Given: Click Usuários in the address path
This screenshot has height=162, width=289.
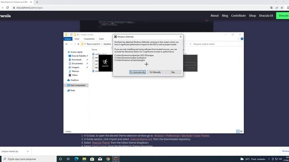Looking at the screenshot, I should pos(107,44).
